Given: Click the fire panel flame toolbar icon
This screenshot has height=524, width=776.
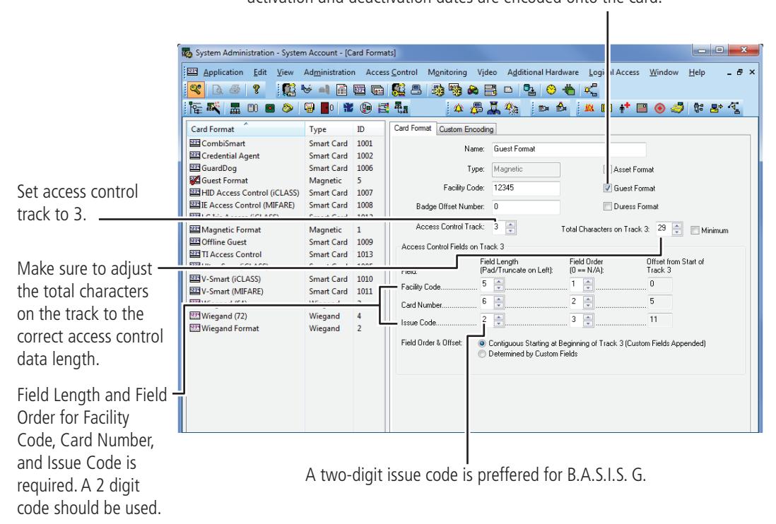Looking at the screenshot, I should [589, 107].
